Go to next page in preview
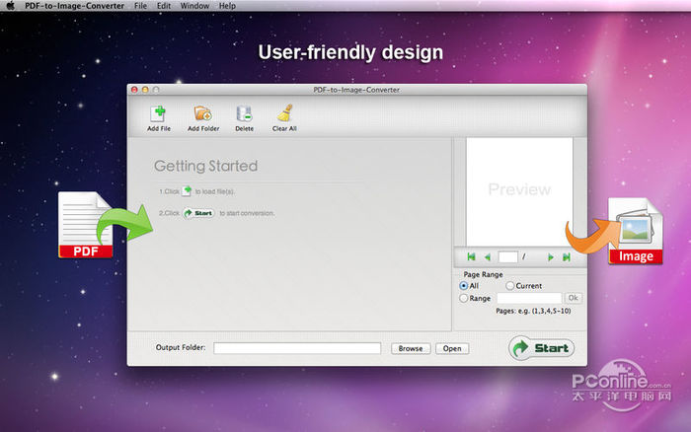This screenshot has width=691, height=432. (x=551, y=257)
